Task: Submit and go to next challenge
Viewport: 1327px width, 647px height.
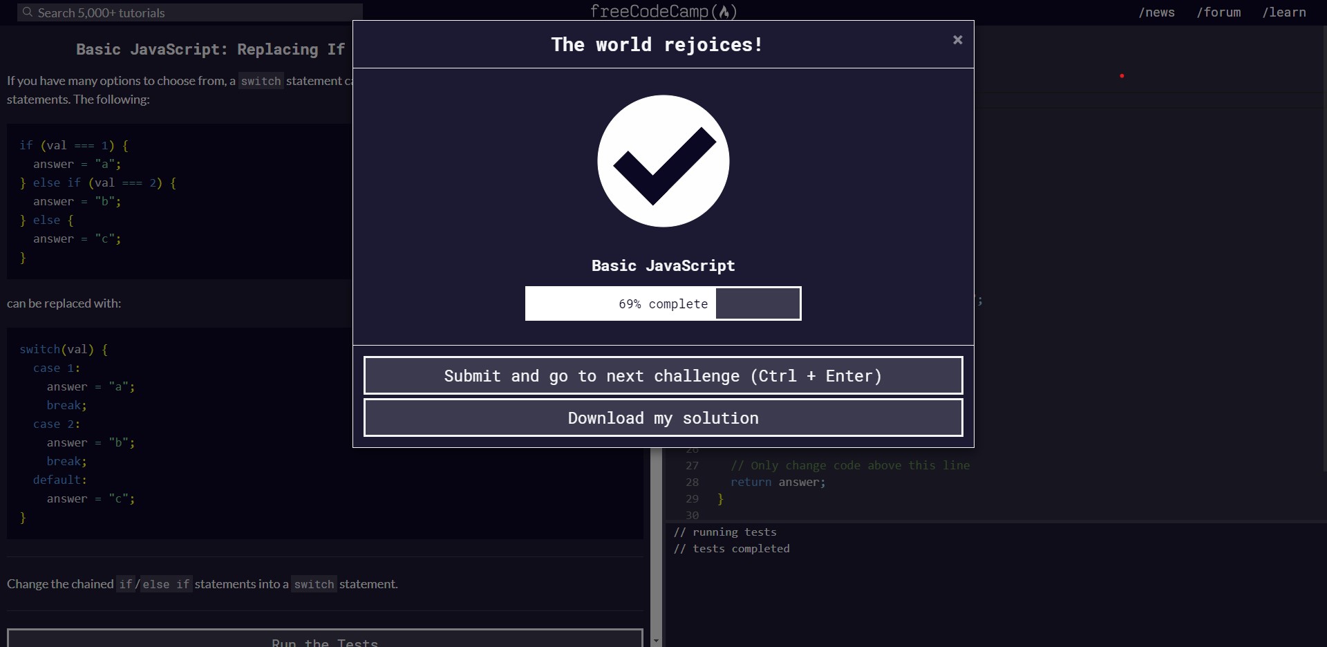Action: [x=663, y=376]
